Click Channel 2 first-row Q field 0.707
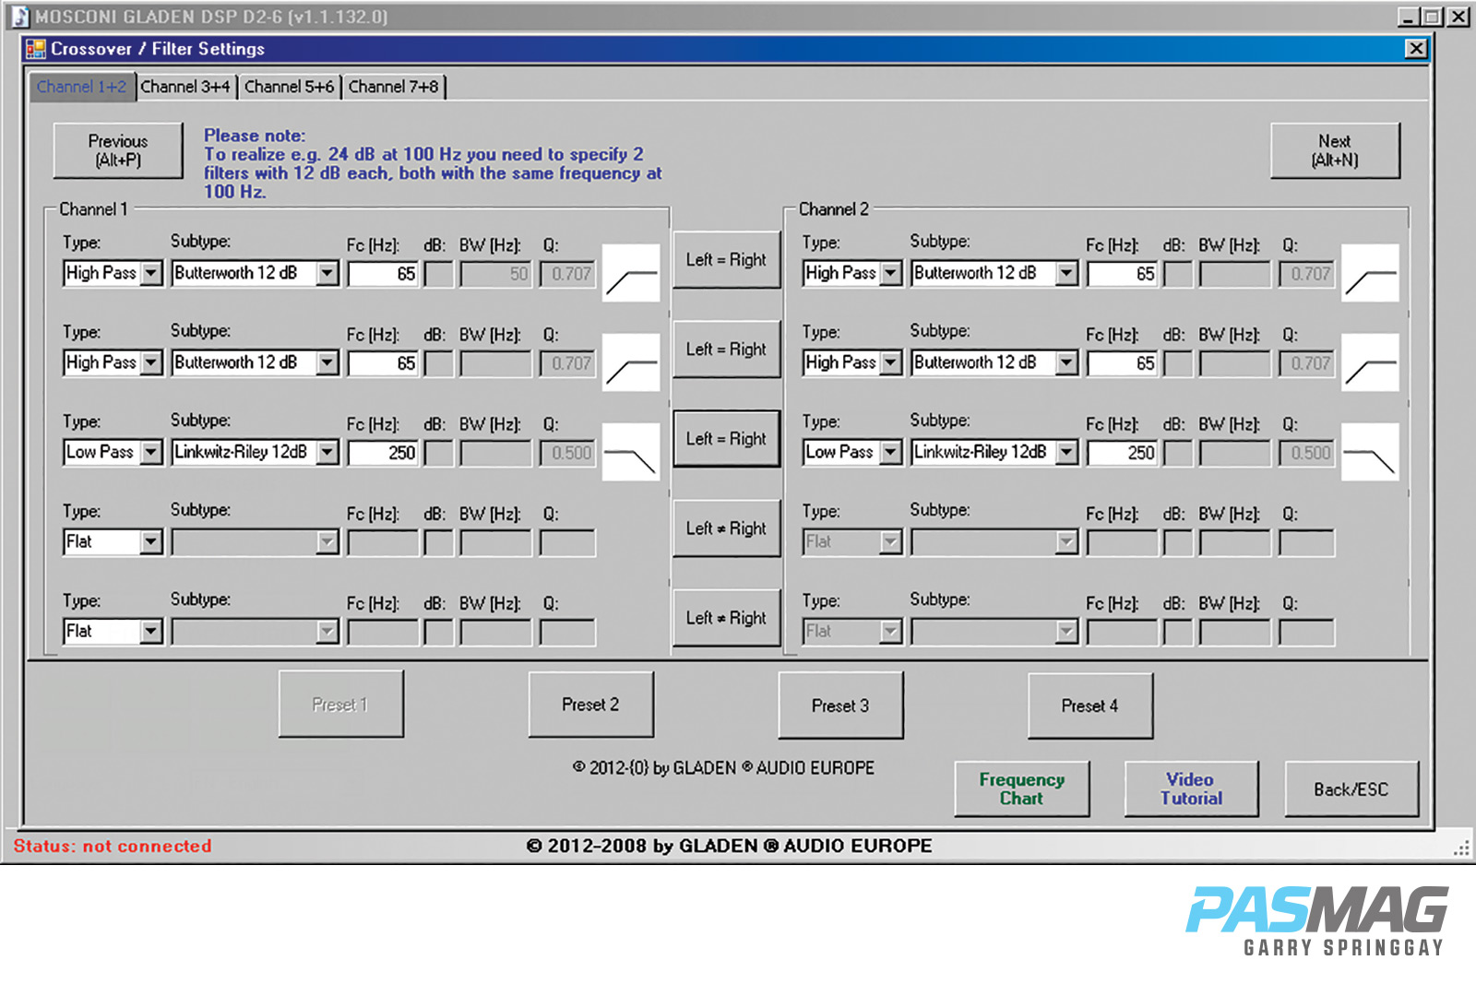The height and width of the screenshot is (984, 1476). tap(1306, 274)
